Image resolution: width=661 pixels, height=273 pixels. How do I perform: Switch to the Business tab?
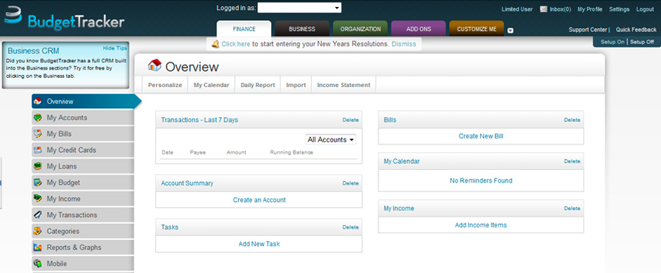click(302, 29)
